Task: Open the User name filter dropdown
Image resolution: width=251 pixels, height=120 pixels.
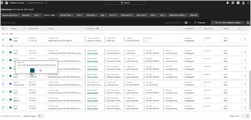Action: tap(142, 15)
